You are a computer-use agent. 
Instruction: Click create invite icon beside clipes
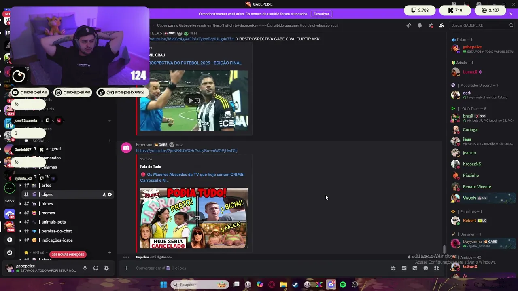pos(104,194)
